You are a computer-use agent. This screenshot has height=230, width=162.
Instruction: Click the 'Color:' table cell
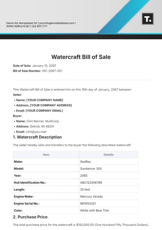pyautogui.click(x=46, y=211)
